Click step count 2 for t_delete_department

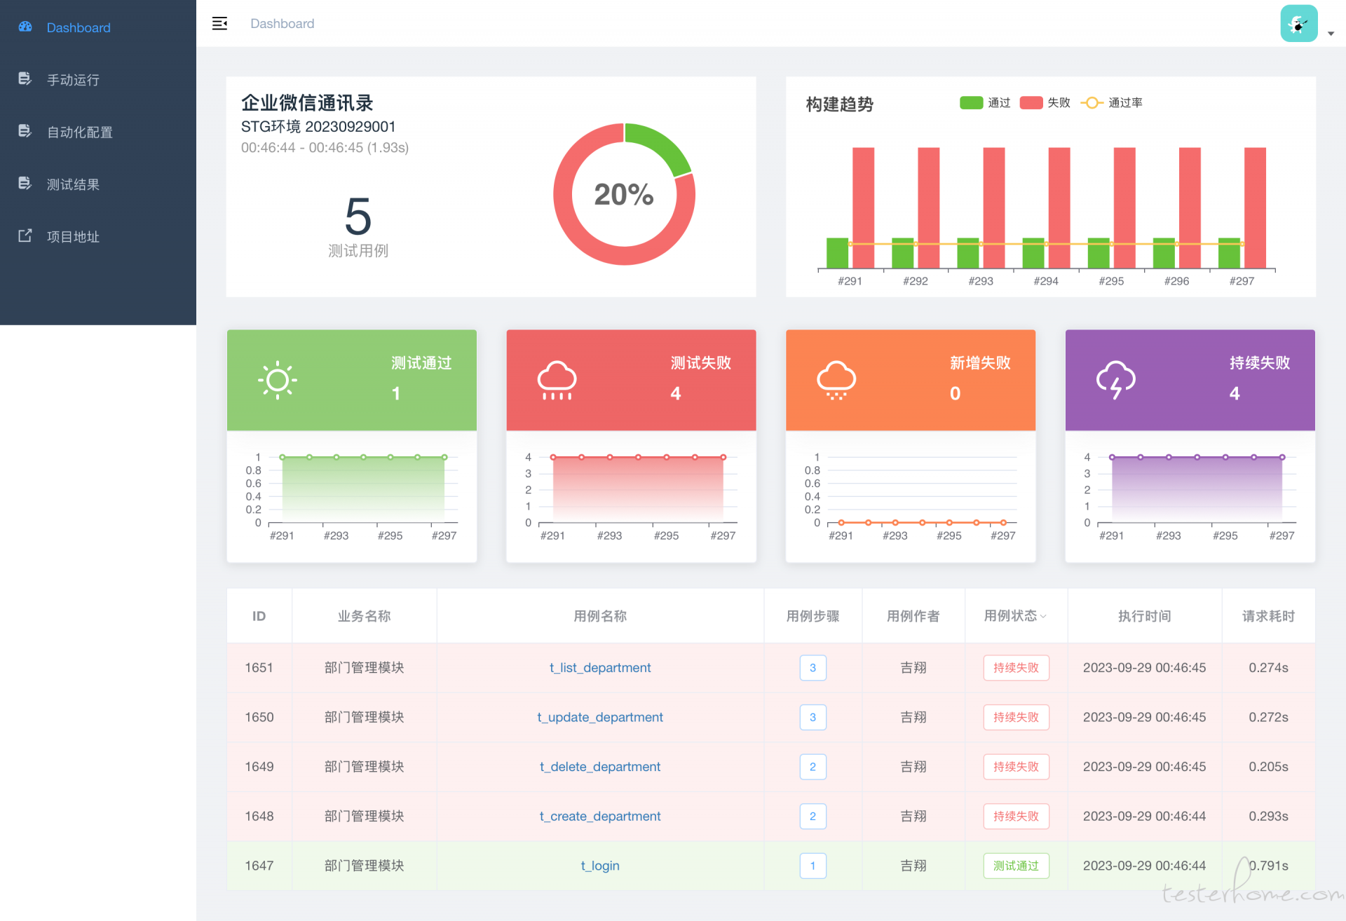click(x=813, y=767)
